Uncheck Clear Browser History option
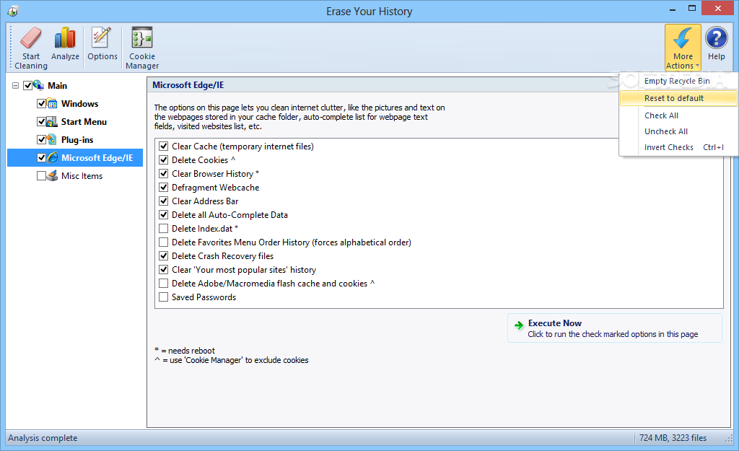The width and height of the screenshot is (739, 451). (x=164, y=174)
